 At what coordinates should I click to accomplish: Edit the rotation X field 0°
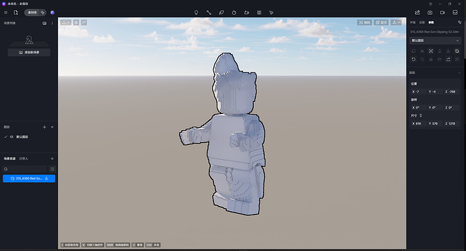click(x=418, y=107)
